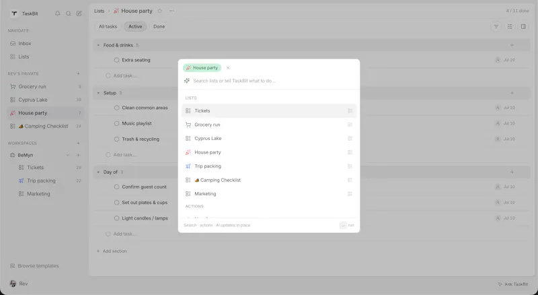Image resolution: width=538 pixels, height=295 pixels.
Task: Choose Camping Checklist in palette results
Action: click(x=269, y=180)
